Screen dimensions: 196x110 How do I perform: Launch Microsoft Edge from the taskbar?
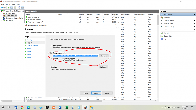pyautogui.click(x=28, y=107)
